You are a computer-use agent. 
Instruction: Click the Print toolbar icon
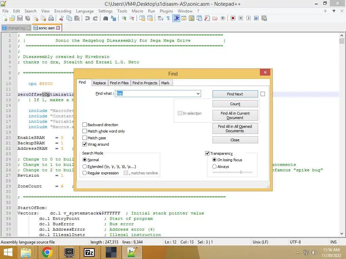(x=51, y=18)
